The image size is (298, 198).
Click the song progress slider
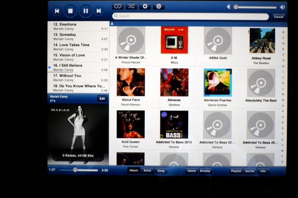tap(79, 170)
